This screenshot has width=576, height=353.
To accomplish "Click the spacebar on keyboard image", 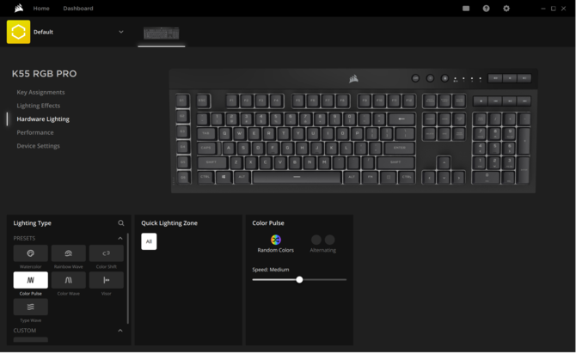I will [297, 177].
